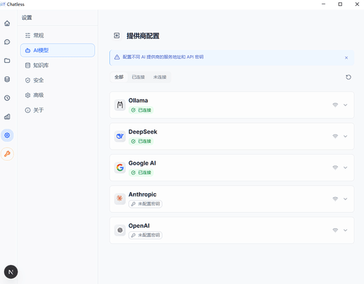This screenshot has width=364, height=284.
Task: Open 知识库 settings section
Action: [x=57, y=65]
